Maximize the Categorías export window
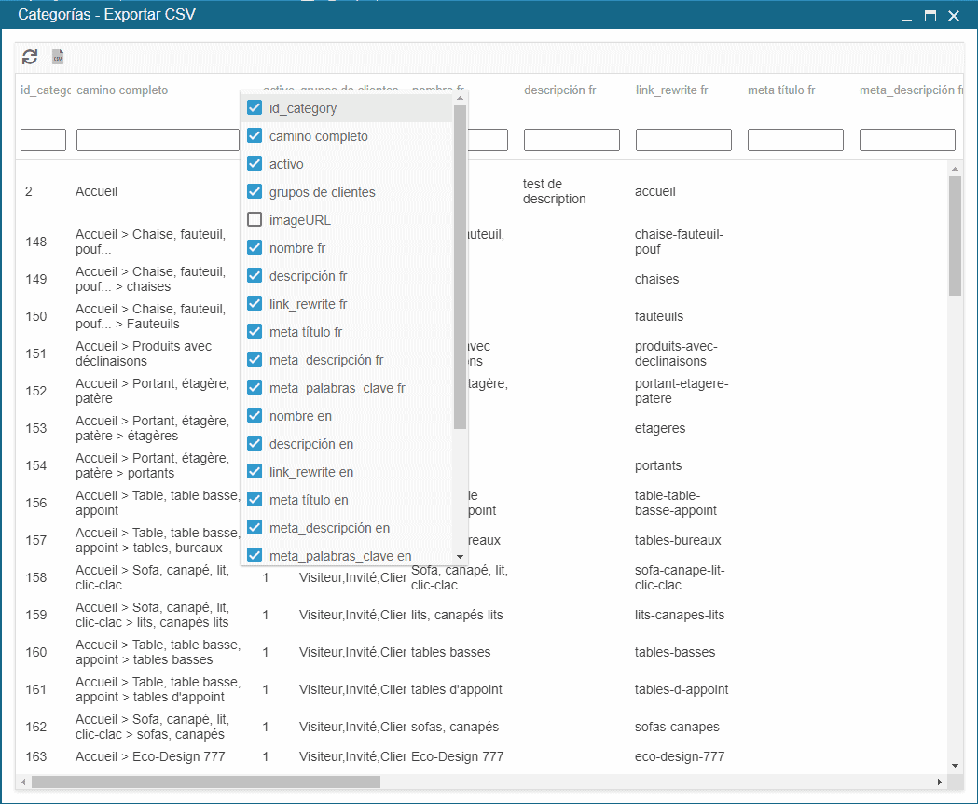The image size is (978, 804). click(x=930, y=16)
